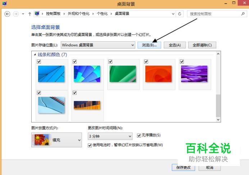The image size is (249, 175).
Task: Select the pale blue curve wallpaper thumbnail
Action: coord(51,105)
